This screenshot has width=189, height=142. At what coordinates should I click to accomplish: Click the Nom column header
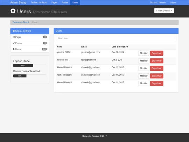pos(59,47)
